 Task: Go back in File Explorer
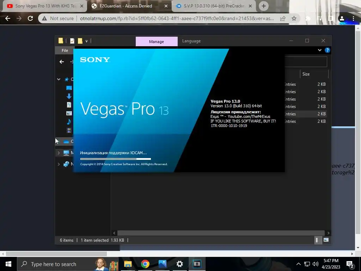61,62
